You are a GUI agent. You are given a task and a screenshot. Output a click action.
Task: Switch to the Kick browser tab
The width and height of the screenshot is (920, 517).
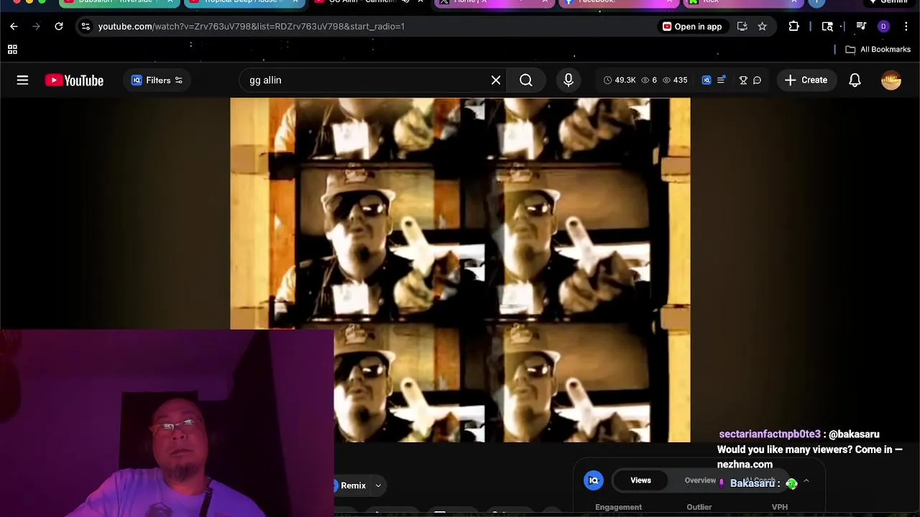[x=744, y=2]
